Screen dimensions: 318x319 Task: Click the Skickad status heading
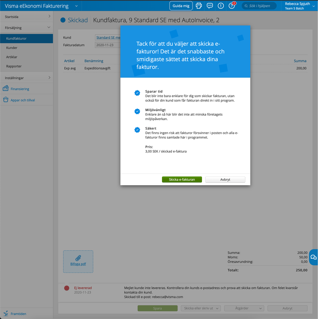tap(78, 20)
